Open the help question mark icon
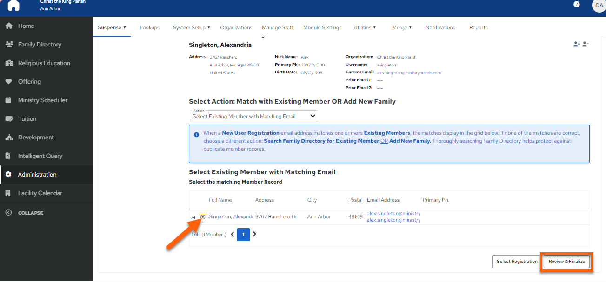 click(577, 4)
